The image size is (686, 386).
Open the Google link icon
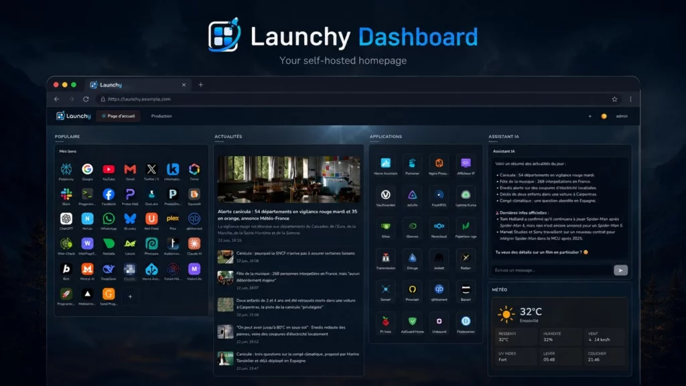(88, 170)
